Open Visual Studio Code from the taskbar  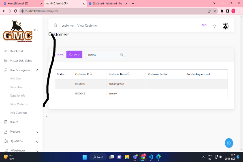[x=150, y=157]
